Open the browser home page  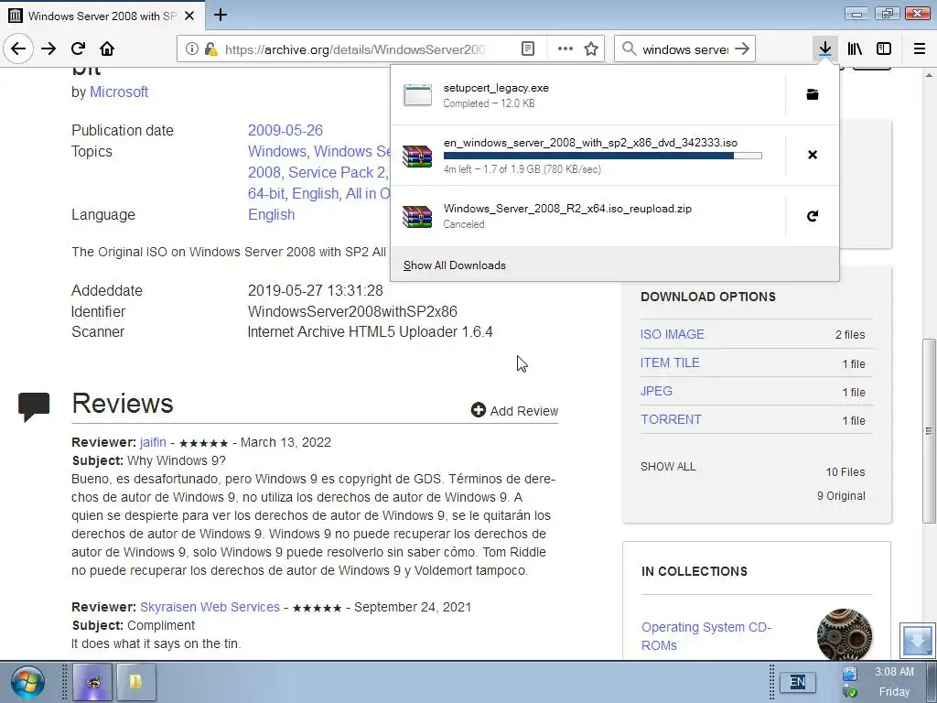coord(107,49)
